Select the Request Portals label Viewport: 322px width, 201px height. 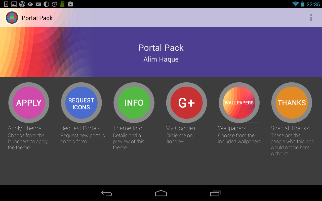[80, 128]
